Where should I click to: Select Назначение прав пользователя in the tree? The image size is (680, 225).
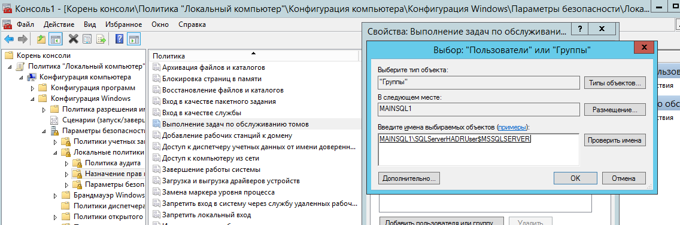point(114,174)
